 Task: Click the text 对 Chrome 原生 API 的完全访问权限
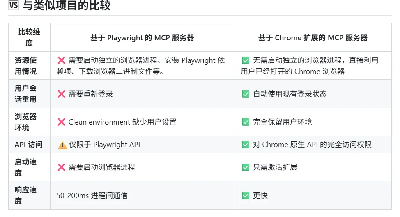click(x=312, y=145)
